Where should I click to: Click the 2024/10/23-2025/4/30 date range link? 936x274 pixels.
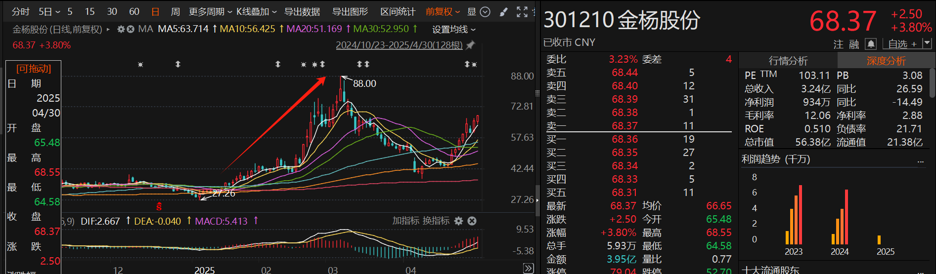(x=399, y=45)
